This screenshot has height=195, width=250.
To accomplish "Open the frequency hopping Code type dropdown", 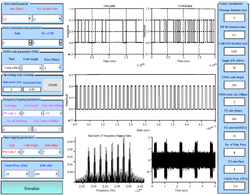I will (19, 114).
